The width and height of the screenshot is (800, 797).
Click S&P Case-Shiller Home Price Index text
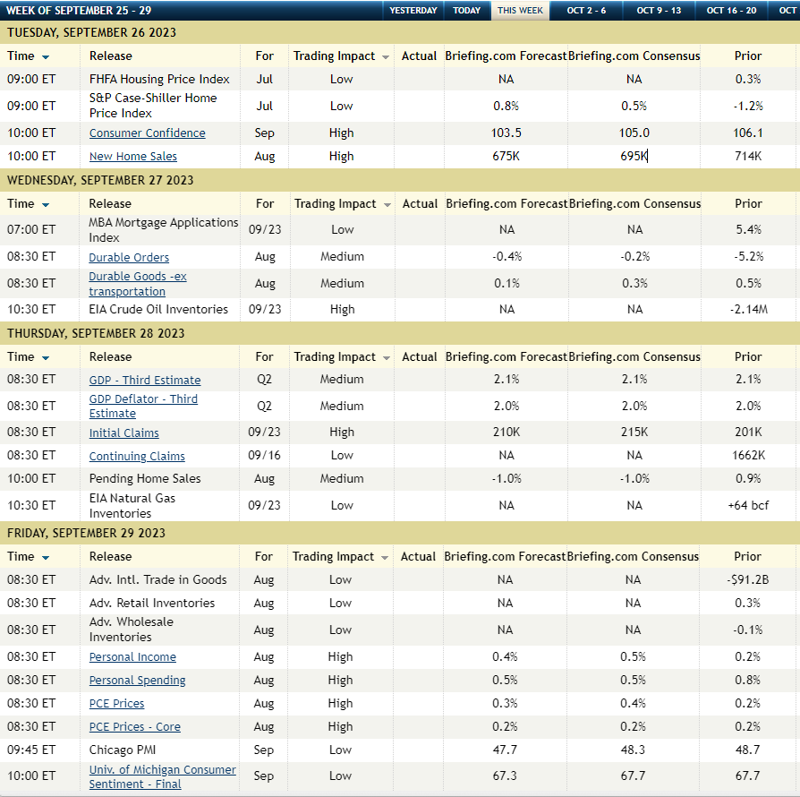(x=153, y=106)
